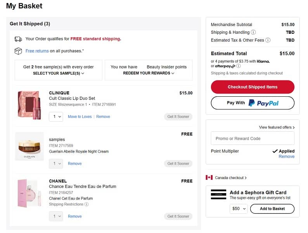Screen dimensions: 308x233
Task: Open Clinique Lip Duo quantity dropdown
Action: (56, 116)
